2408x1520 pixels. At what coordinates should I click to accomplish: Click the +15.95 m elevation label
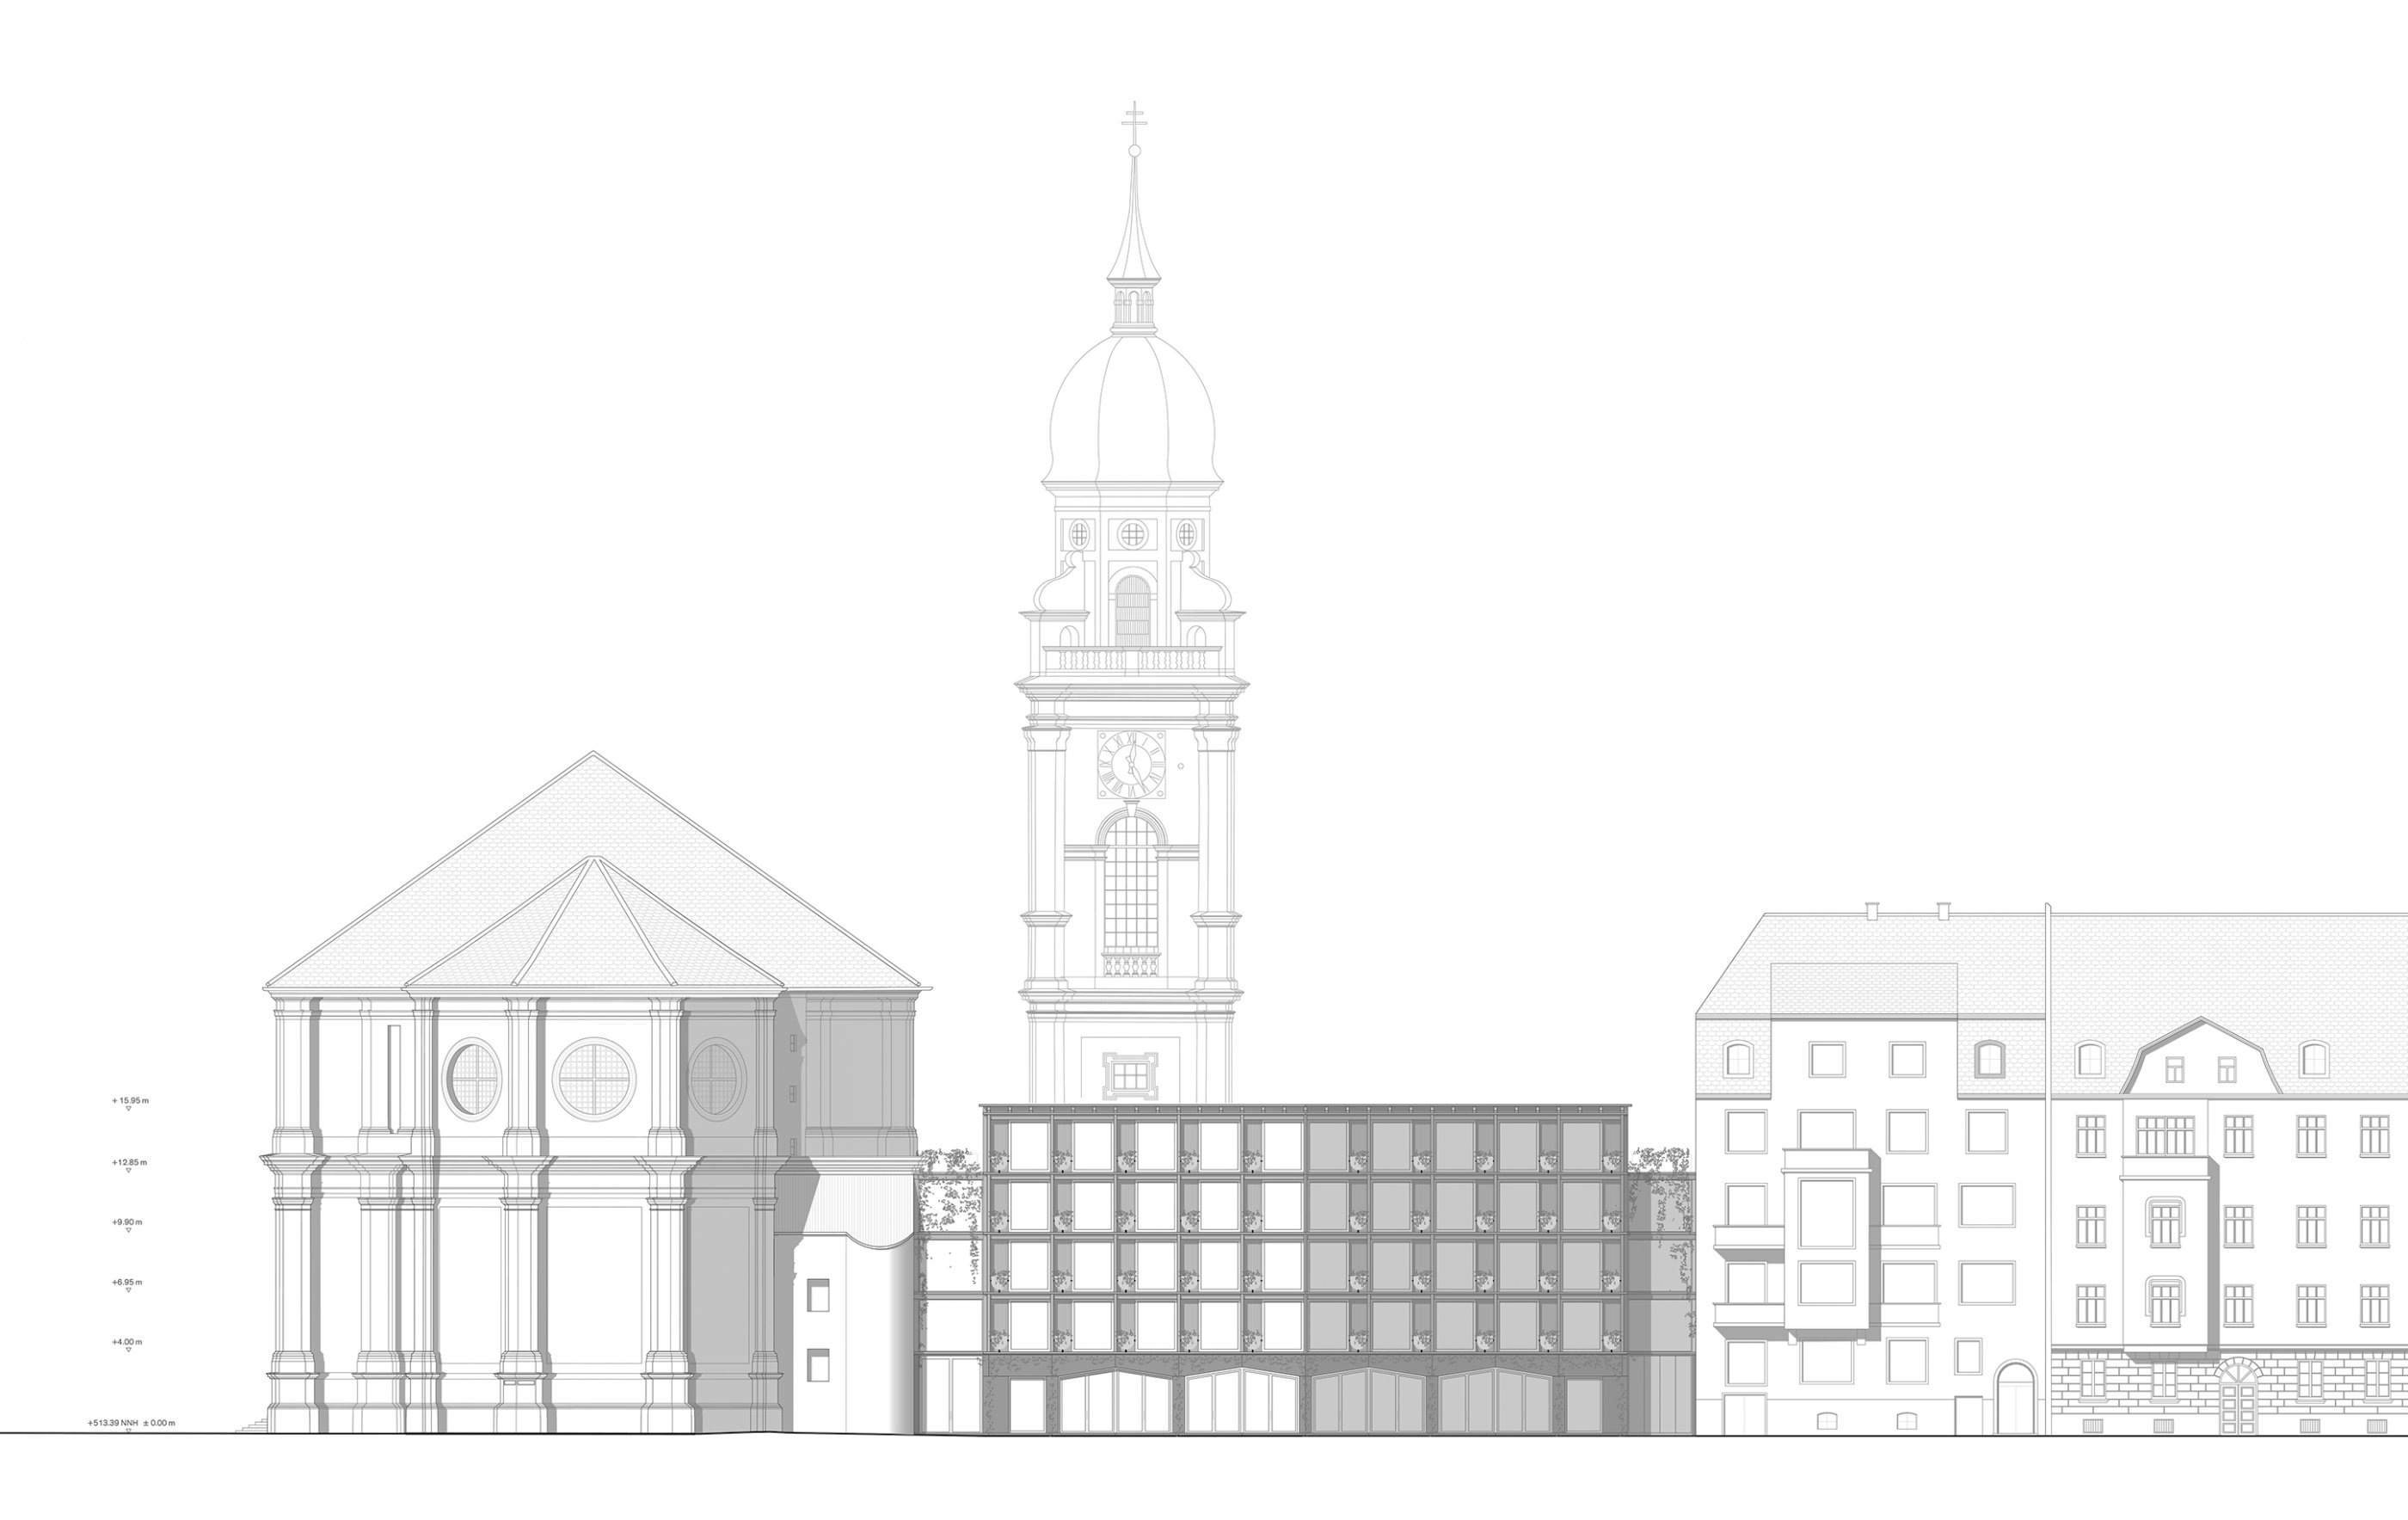point(130,1100)
